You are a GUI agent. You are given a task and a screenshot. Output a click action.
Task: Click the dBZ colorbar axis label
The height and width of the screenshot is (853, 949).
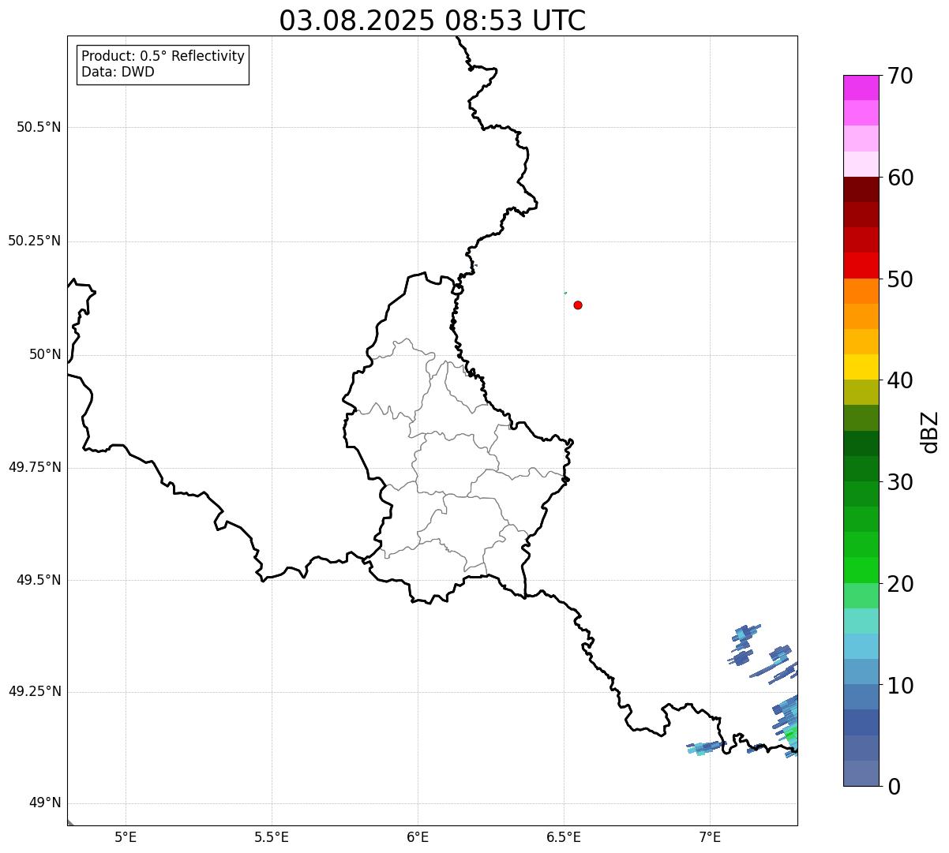pos(929,432)
